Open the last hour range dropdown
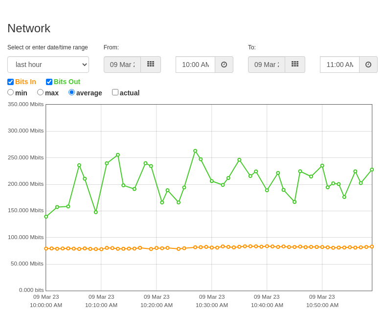 [x=48, y=65]
